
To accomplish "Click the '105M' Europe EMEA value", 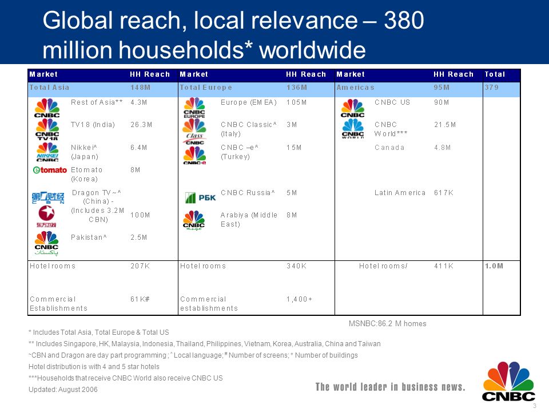I will pos(296,102).
